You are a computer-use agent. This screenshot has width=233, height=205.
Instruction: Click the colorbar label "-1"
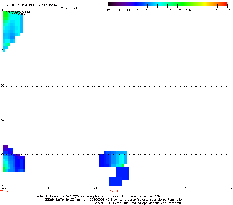click(x=156, y=10)
